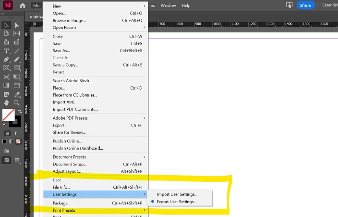This screenshot has height=217, width=338.
Task: Choose Export from File menu
Action: (96, 126)
